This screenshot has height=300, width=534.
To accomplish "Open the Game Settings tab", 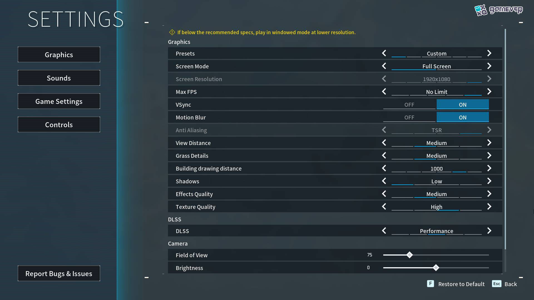I will [59, 101].
